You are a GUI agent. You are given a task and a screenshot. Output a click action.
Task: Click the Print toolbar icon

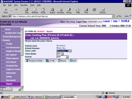point(86,11)
